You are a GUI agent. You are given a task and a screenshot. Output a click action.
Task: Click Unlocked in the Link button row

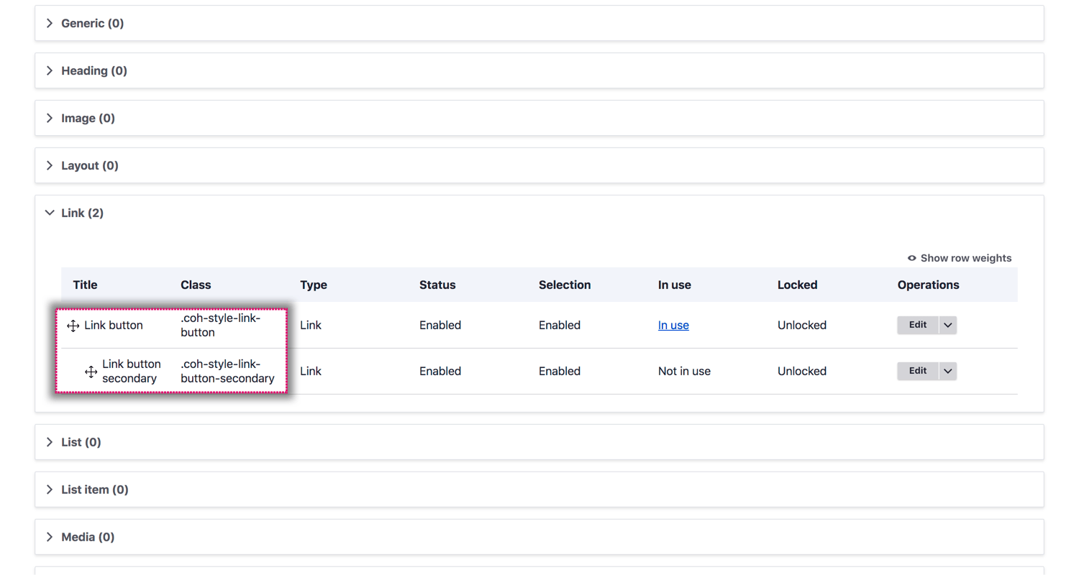tap(802, 325)
